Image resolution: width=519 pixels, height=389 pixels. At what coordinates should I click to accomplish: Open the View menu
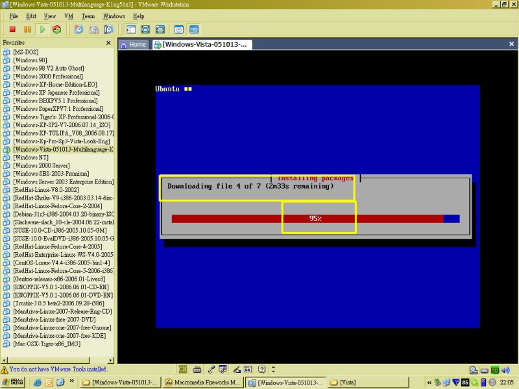tap(50, 16)
